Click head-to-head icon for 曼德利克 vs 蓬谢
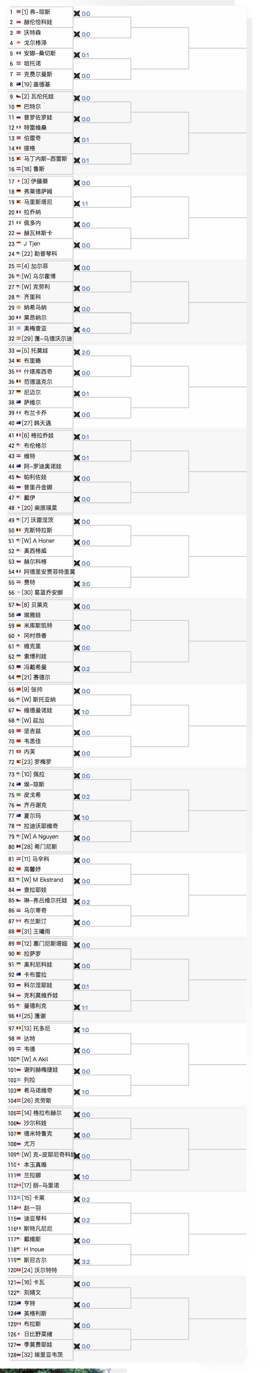 click(77, 1008)
